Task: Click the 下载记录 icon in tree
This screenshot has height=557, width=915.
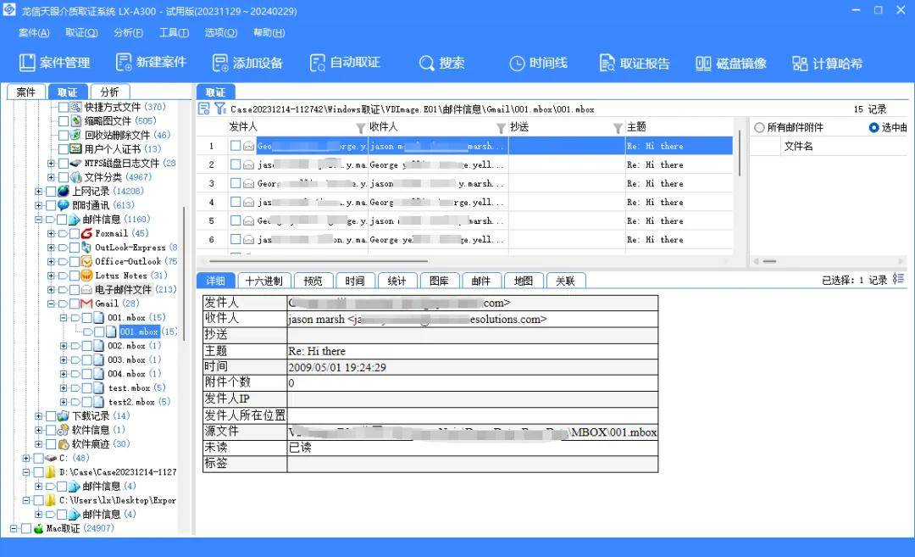Action: click(x=63, y=415)
